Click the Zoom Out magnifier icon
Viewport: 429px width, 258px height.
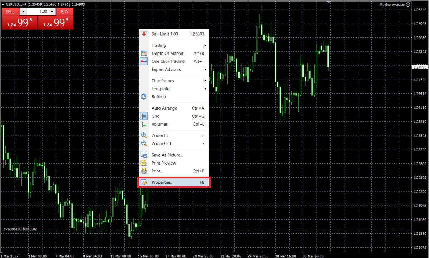(x=144, y=143)
